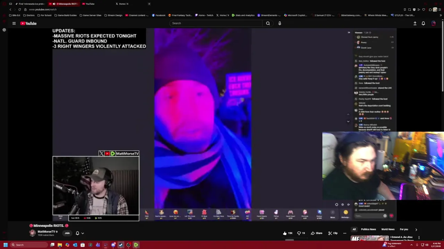The width and height of the screenshot is (444, 249).
Task: Open Windows Start button
Action: pyautogui.click(x=5, y=245)
